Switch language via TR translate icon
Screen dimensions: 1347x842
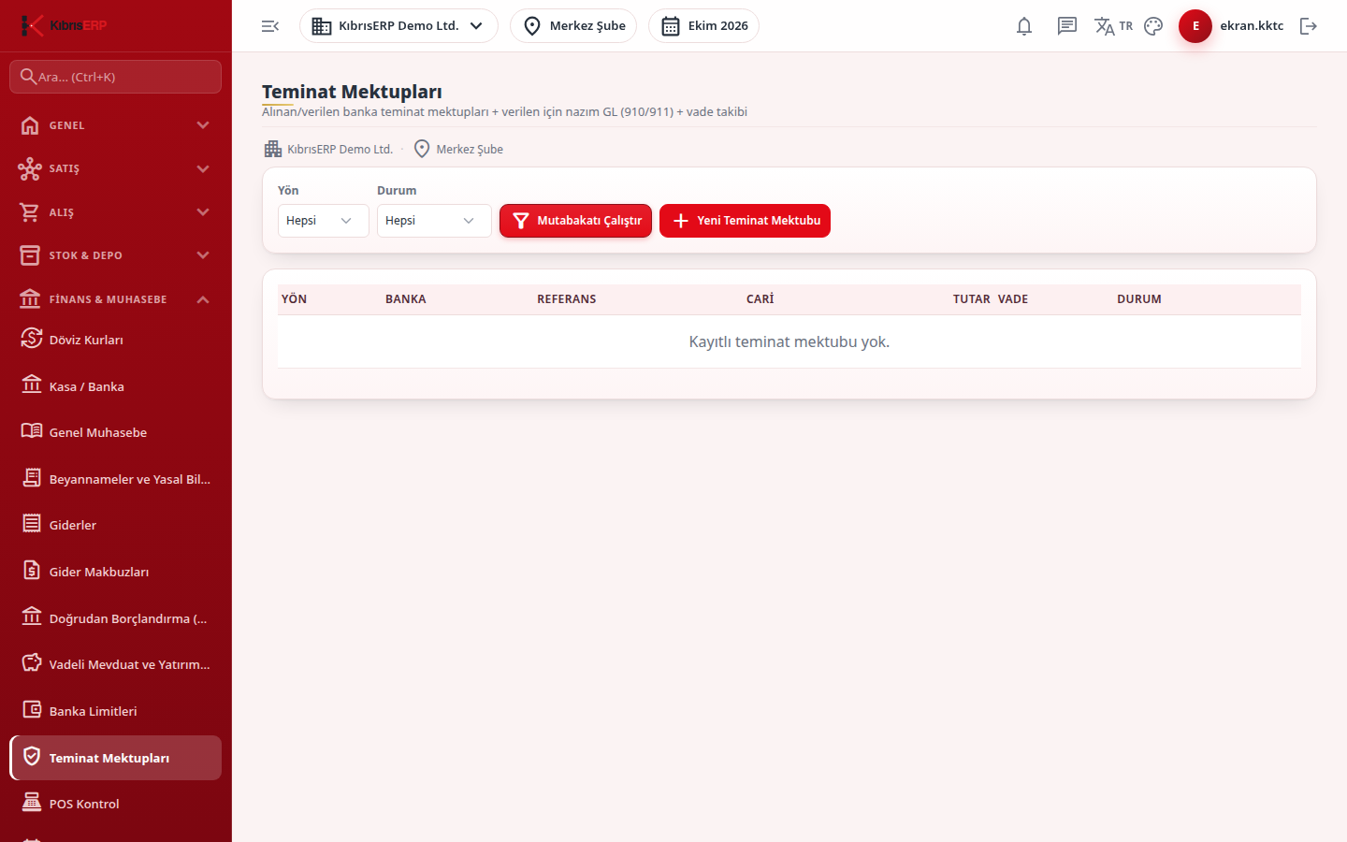1113,26
